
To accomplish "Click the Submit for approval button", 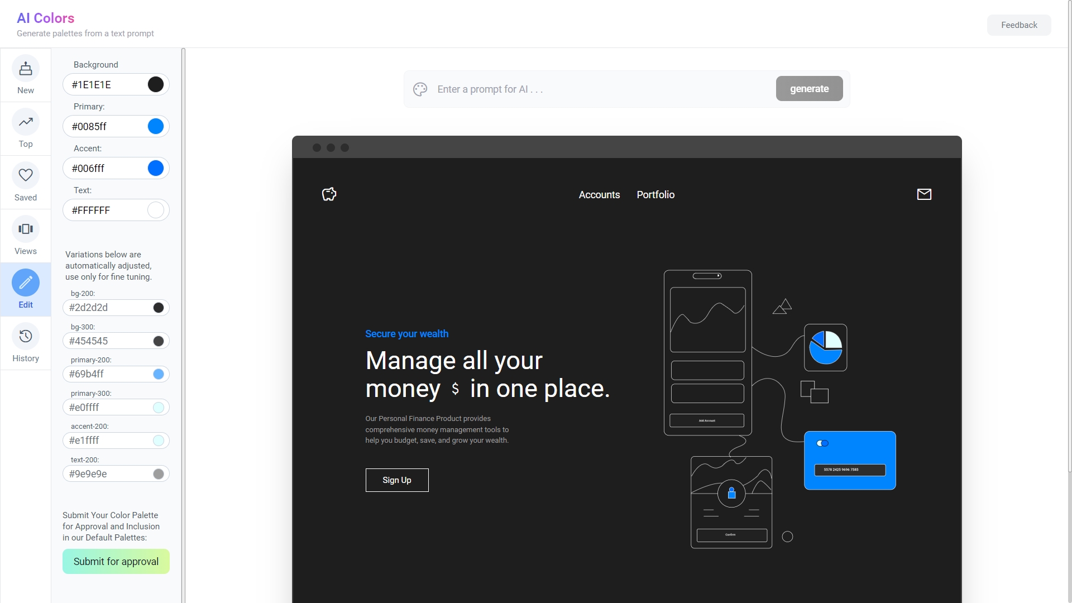I will click(116, 562).
